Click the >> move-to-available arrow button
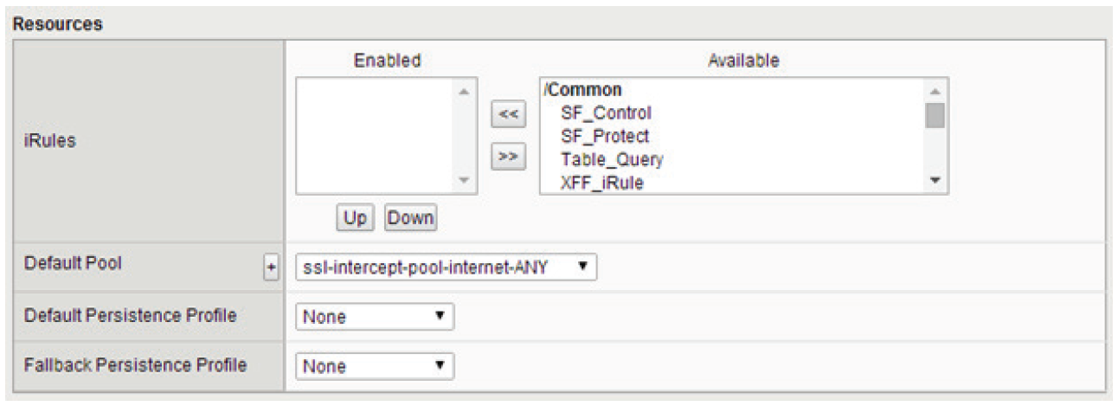The height and width of the screenshot is (406, 1118). coord(509,157)
